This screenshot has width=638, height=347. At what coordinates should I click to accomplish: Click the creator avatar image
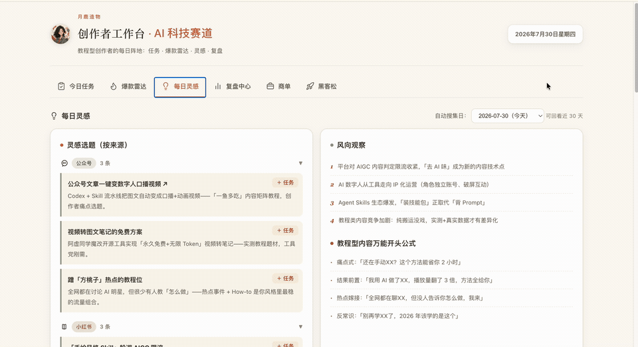60,34
